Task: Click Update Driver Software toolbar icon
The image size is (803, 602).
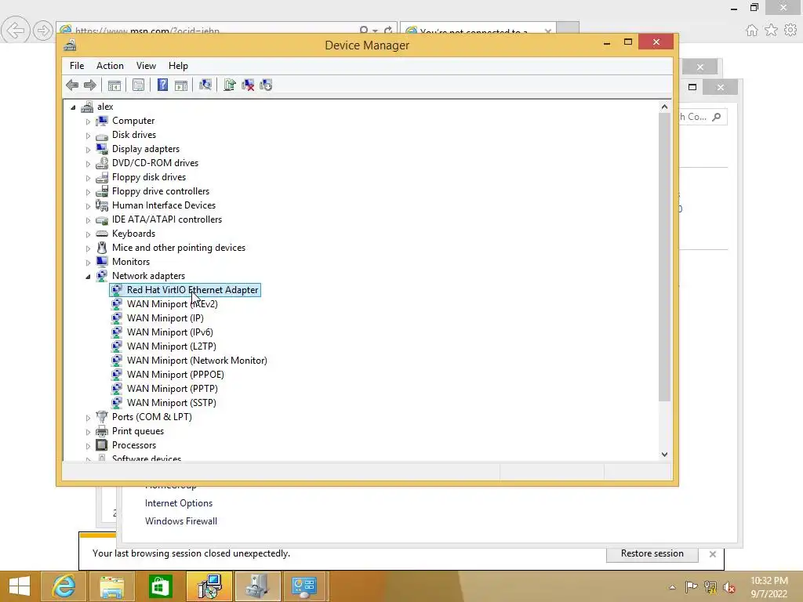Action: click(230, 85)
